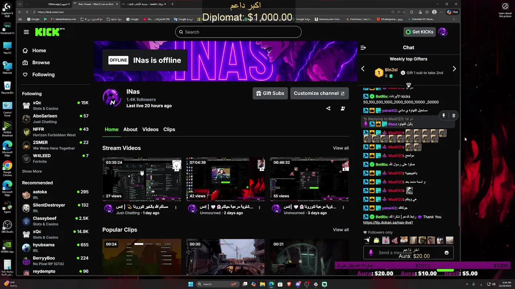View all Stream Videos

[341, 148]
